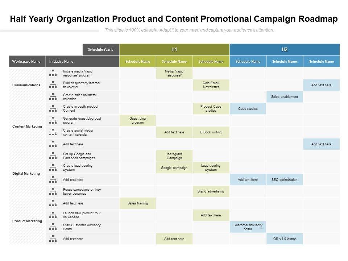
Task: Click the Digital Marketing workspace label
Action: point(26,174)
